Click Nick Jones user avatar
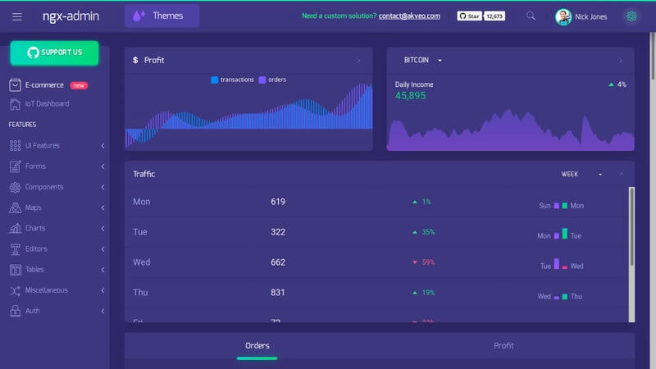Image resolution: width=656 pixels, height=369 pixels. [563, 16]
